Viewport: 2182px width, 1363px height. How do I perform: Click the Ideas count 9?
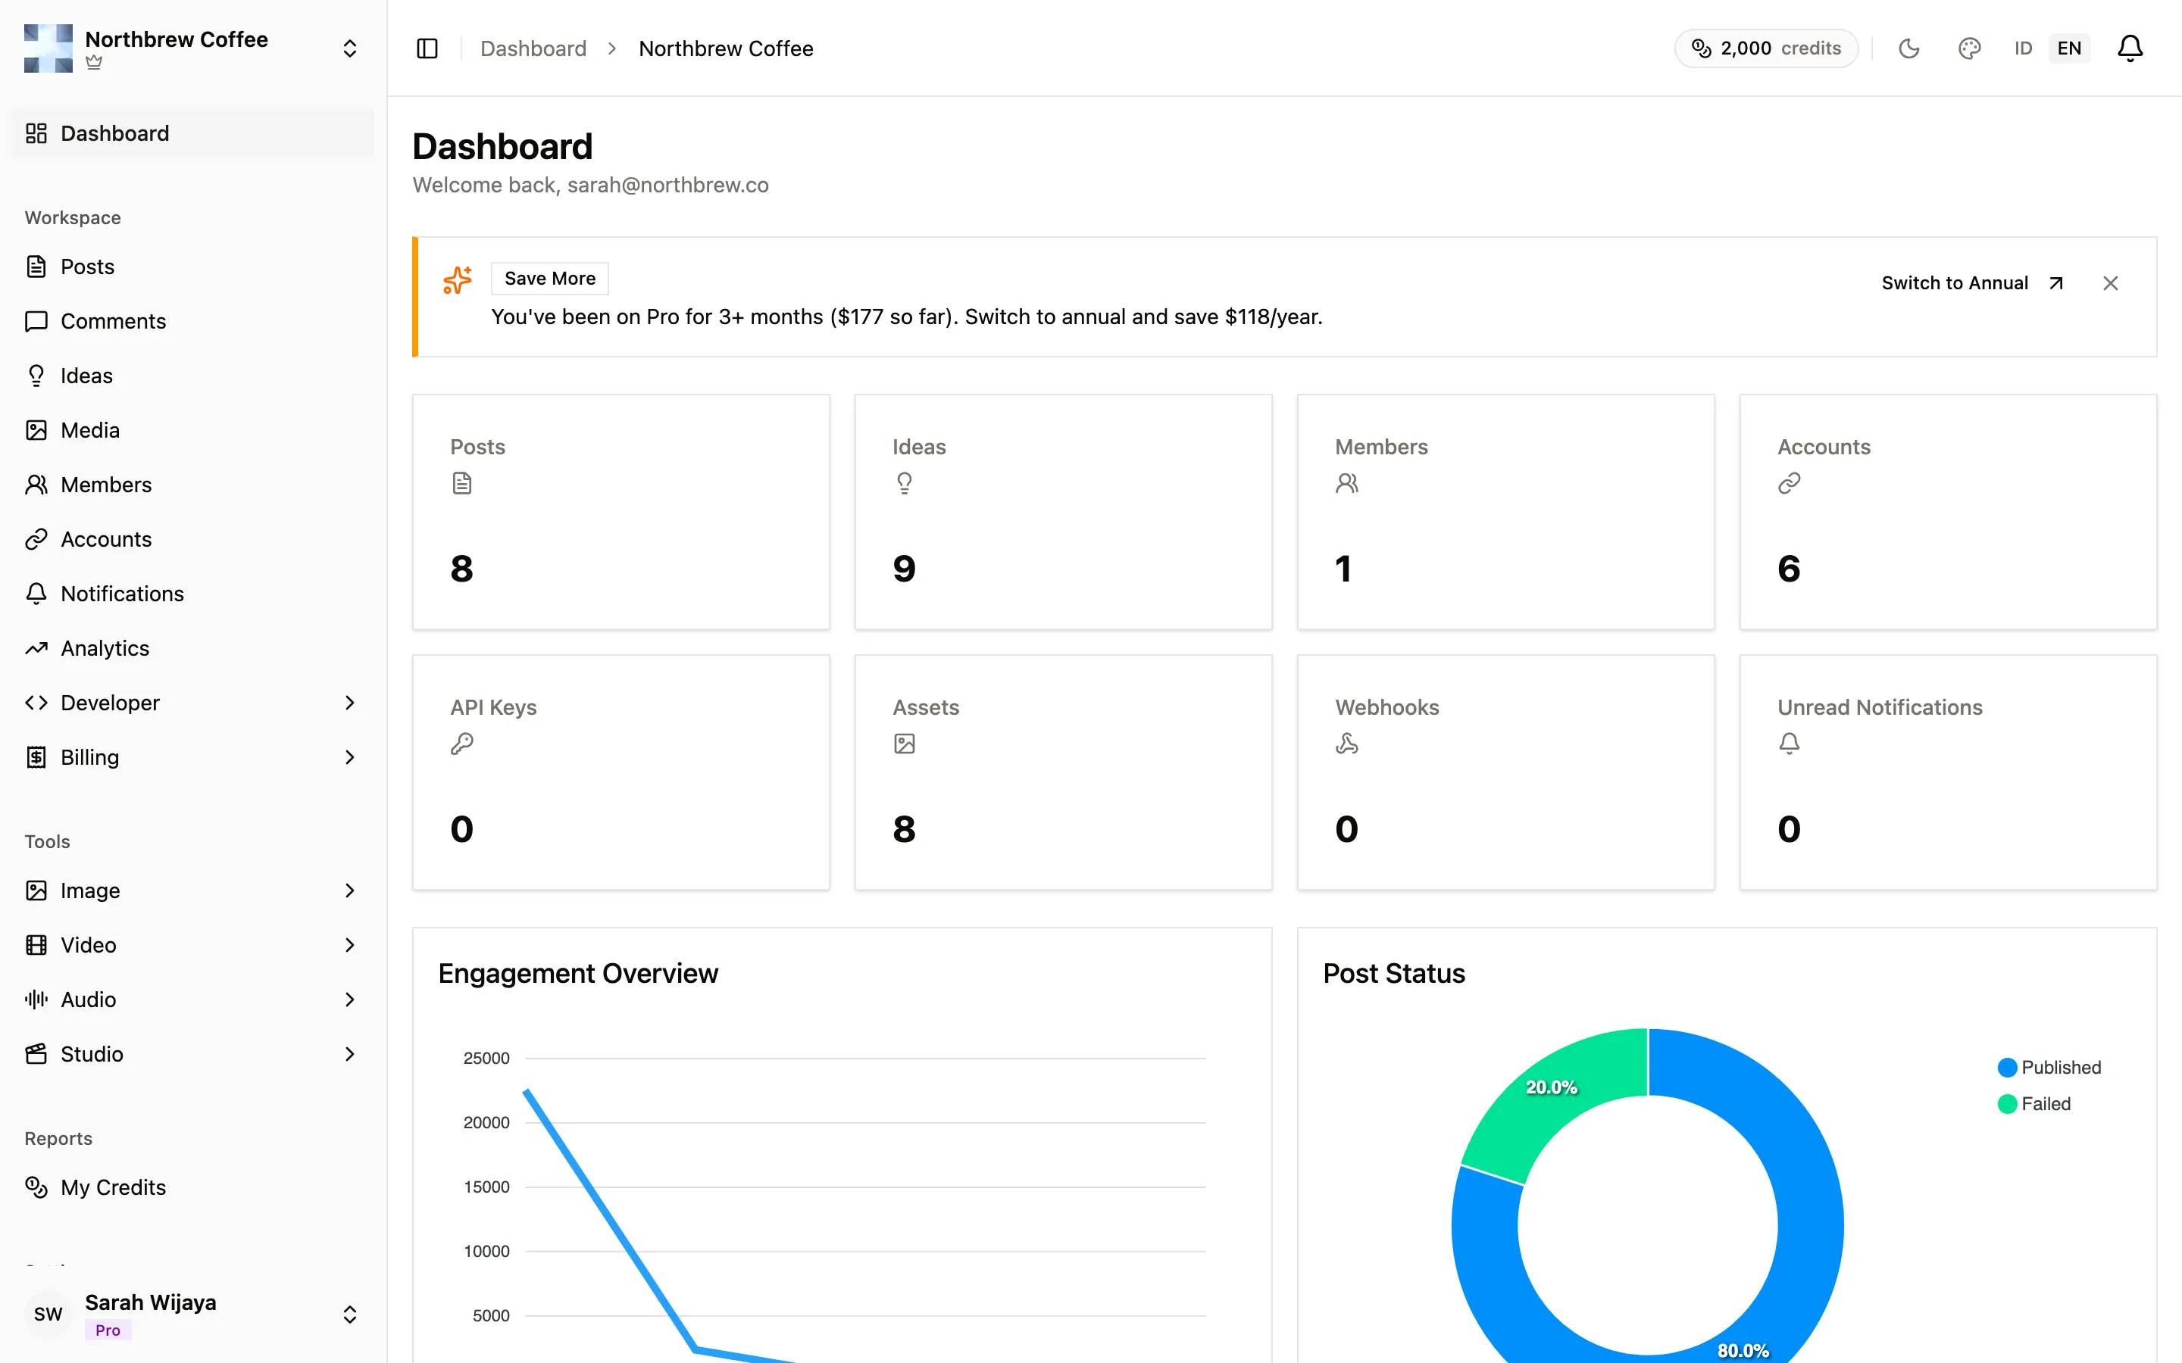905,569
